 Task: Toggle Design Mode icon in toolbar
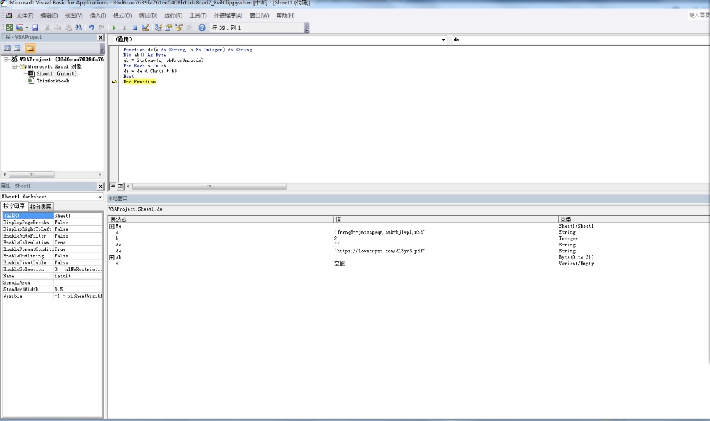[x=146, y=28]
